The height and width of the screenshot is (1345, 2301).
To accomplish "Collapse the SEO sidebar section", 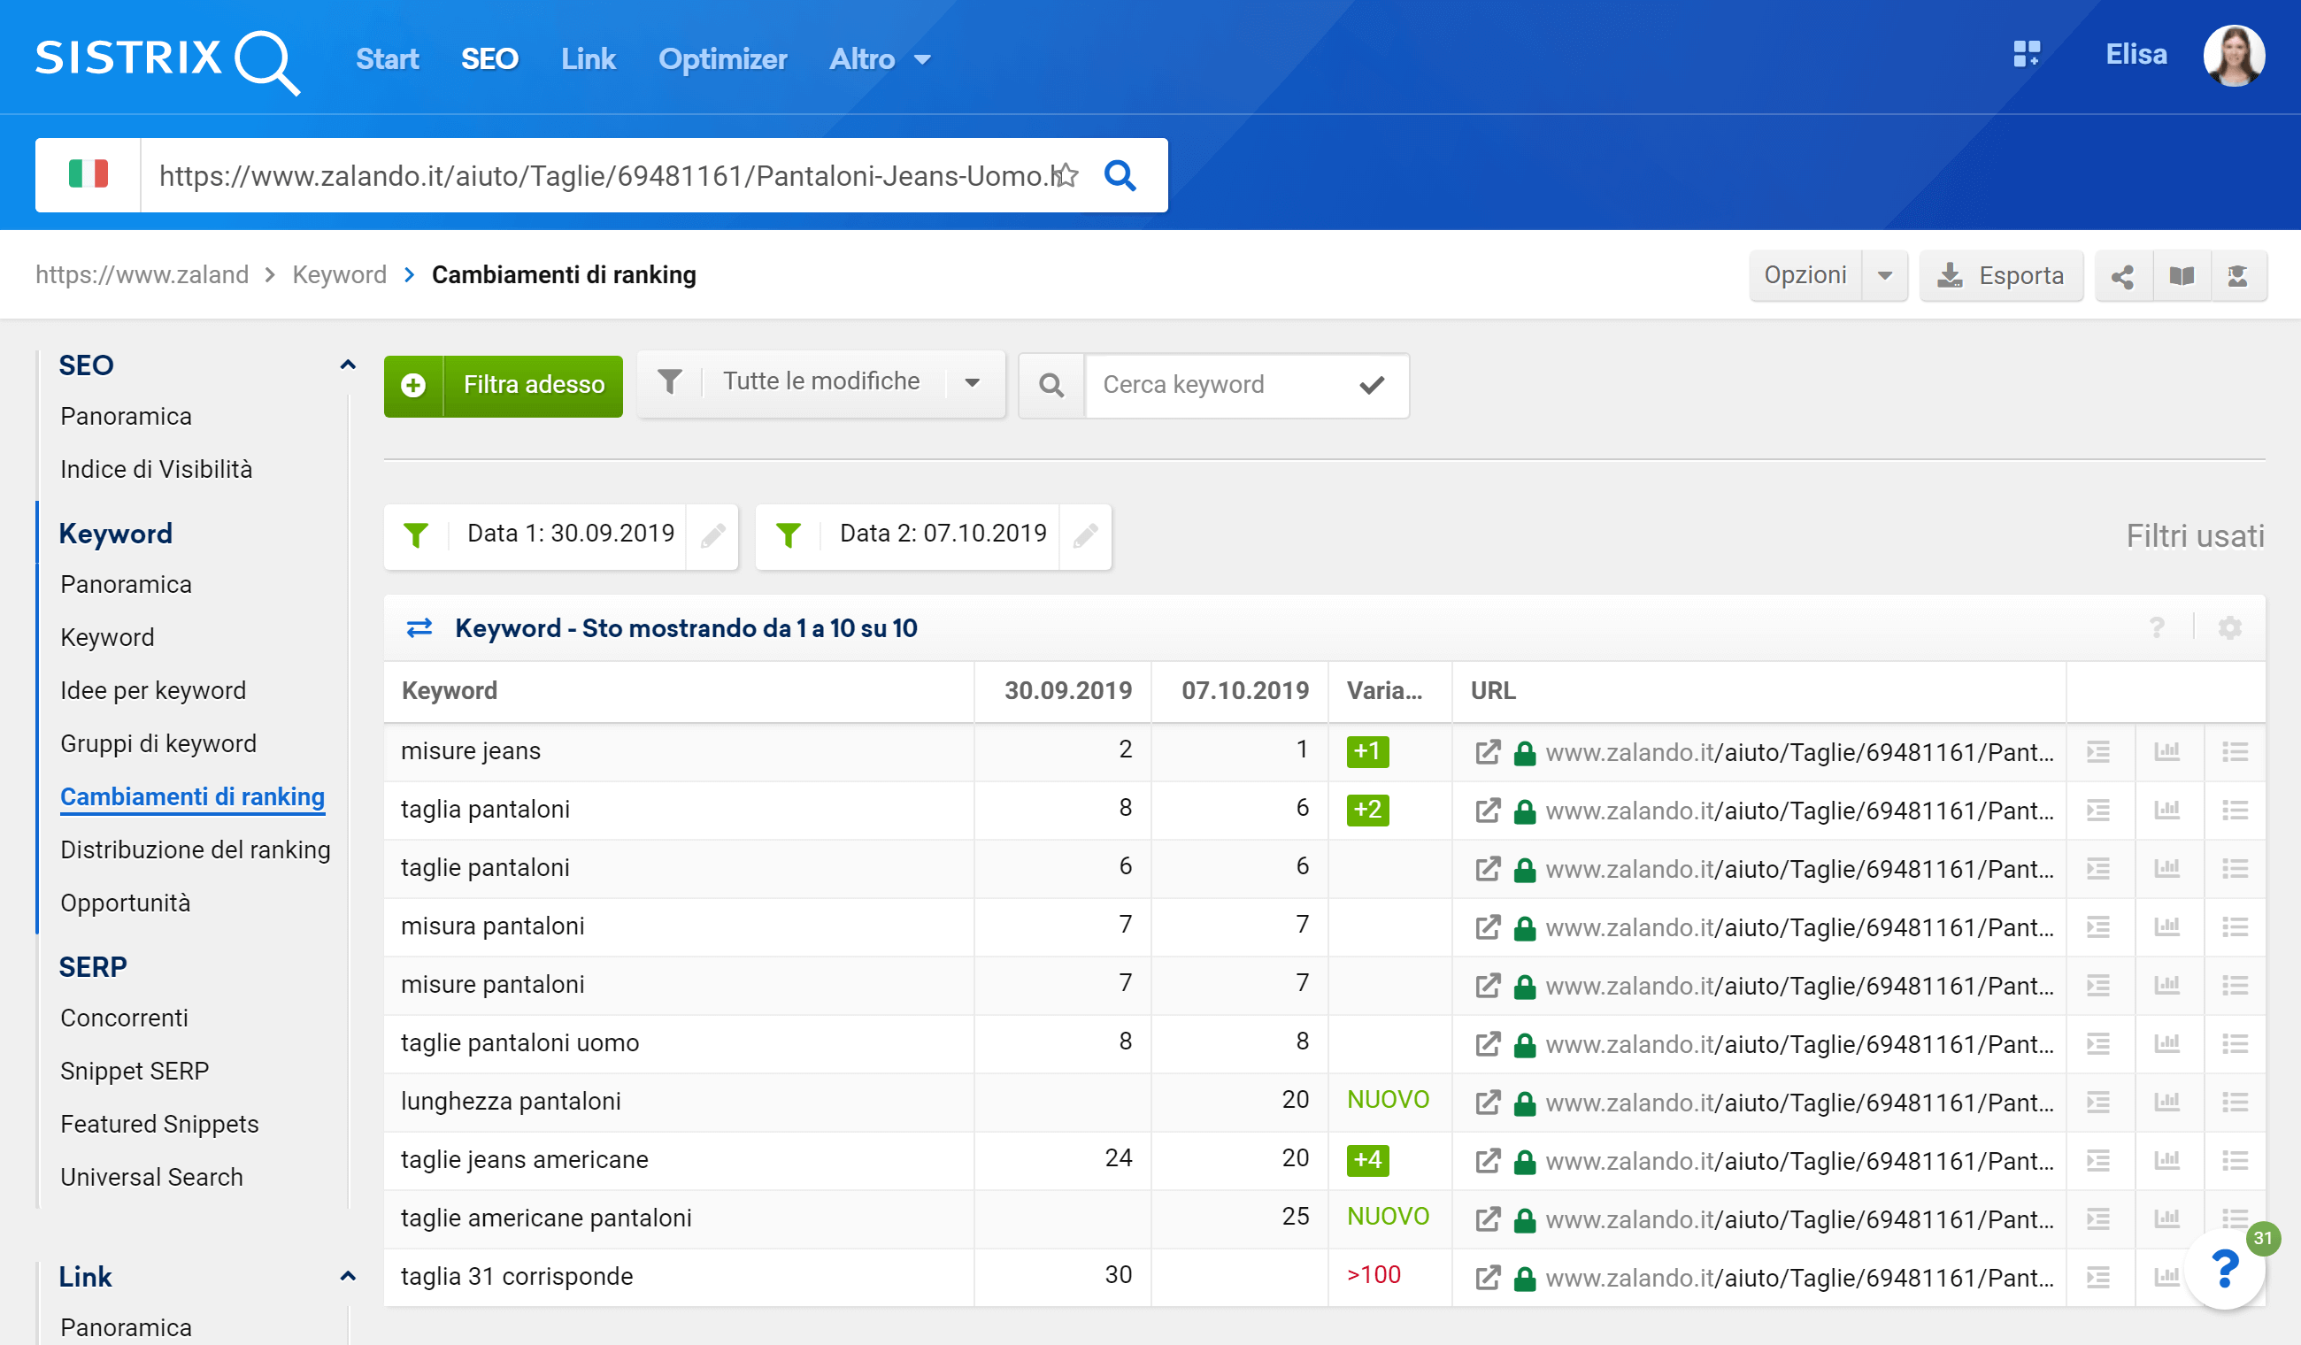I will pyautogui.click(x=347, y=365).
